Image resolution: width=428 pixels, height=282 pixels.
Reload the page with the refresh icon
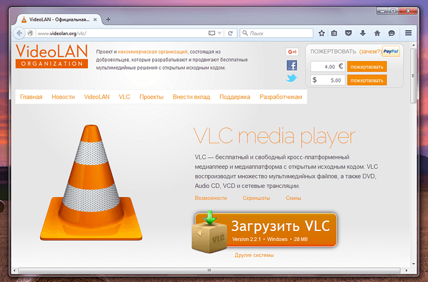point(231,33)
